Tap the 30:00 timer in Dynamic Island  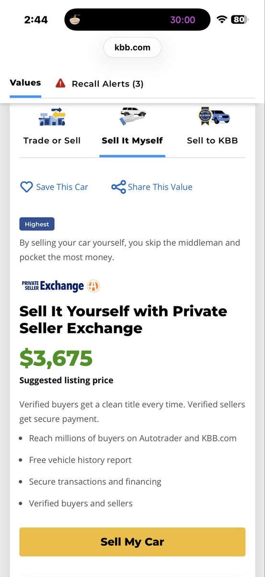pos(183,20)
